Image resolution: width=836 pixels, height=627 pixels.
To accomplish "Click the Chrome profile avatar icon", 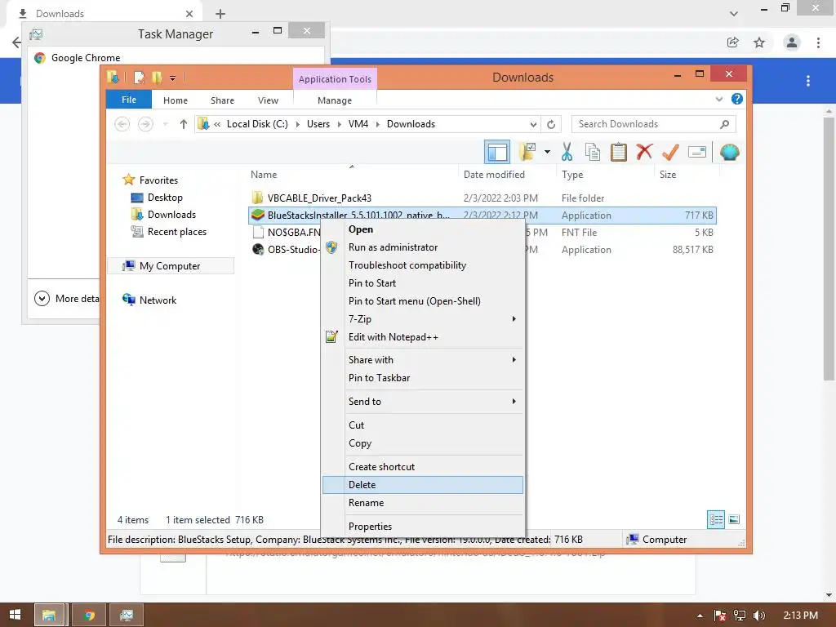I will (792, 42).
